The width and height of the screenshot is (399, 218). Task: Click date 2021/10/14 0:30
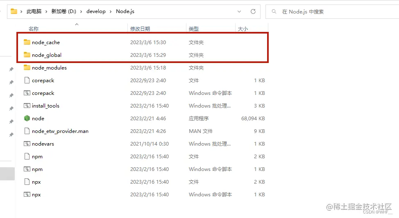(x=150, y=144)
